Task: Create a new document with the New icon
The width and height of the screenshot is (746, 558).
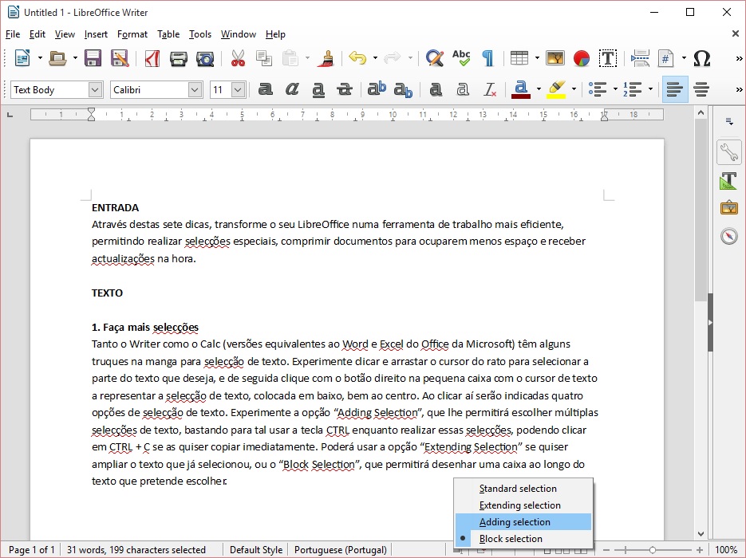Action: (x=22, y=58)
